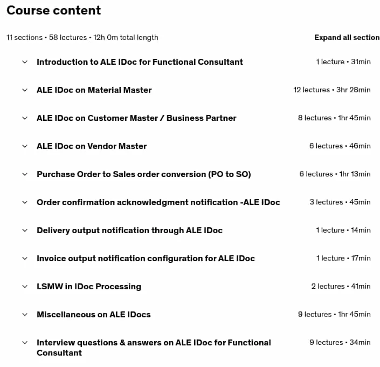Toggle chevron next to Purchase Order to Sales order
The image size is (380, 367).
(x=25, y=174)
